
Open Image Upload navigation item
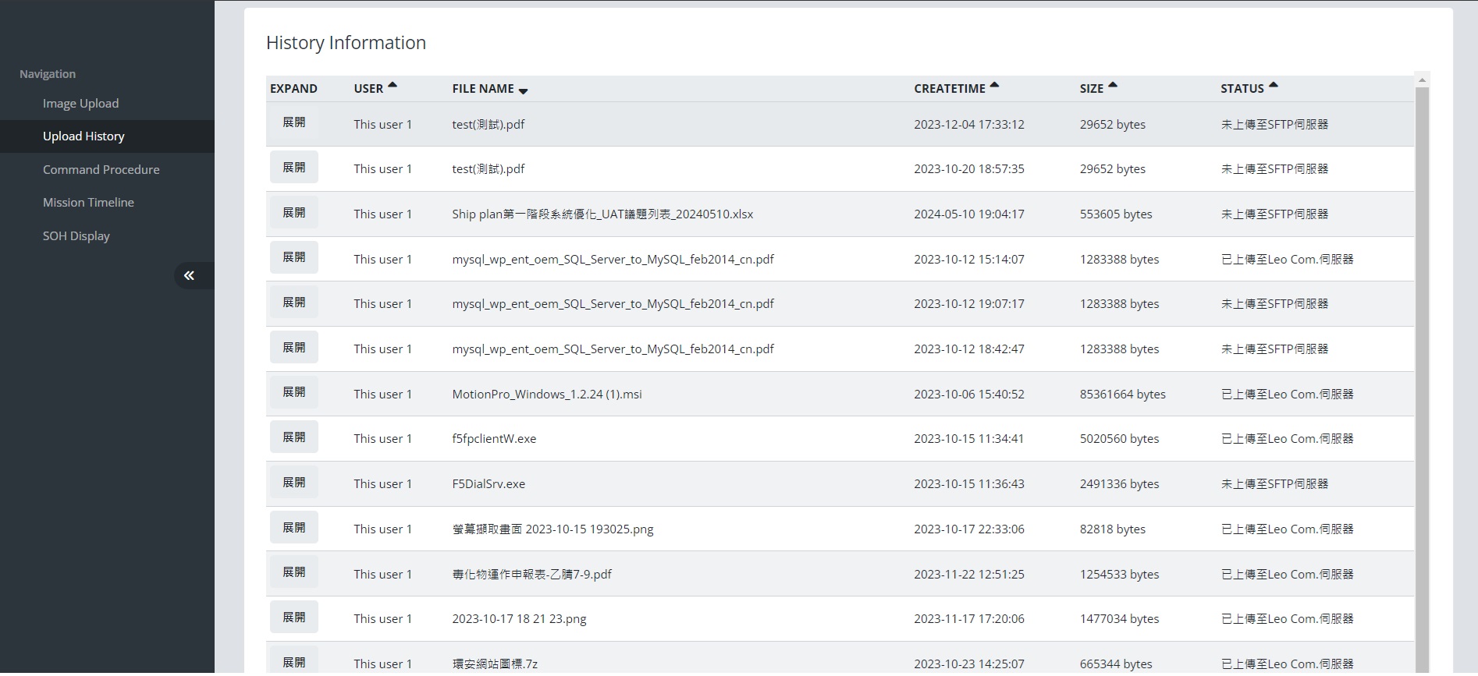click(80, 103)
